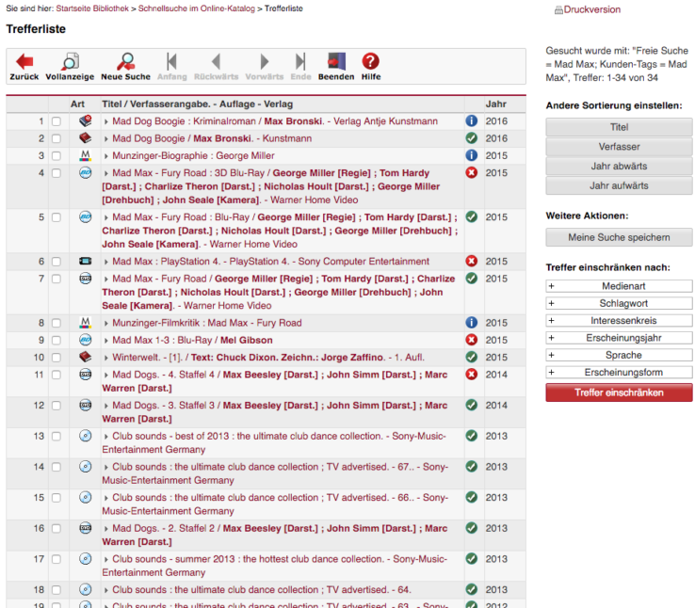This screenshot has width=695, height=608.
Task: Go to Startseite Bibliothek breadcrumb
Action: (x=95, y=8)
